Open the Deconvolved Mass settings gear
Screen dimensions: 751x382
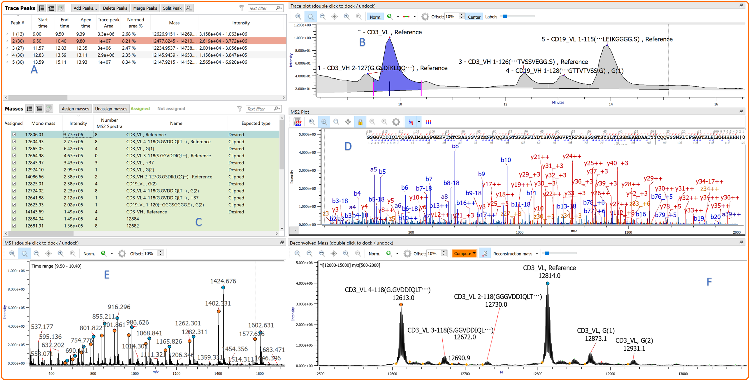pos(407,254)
